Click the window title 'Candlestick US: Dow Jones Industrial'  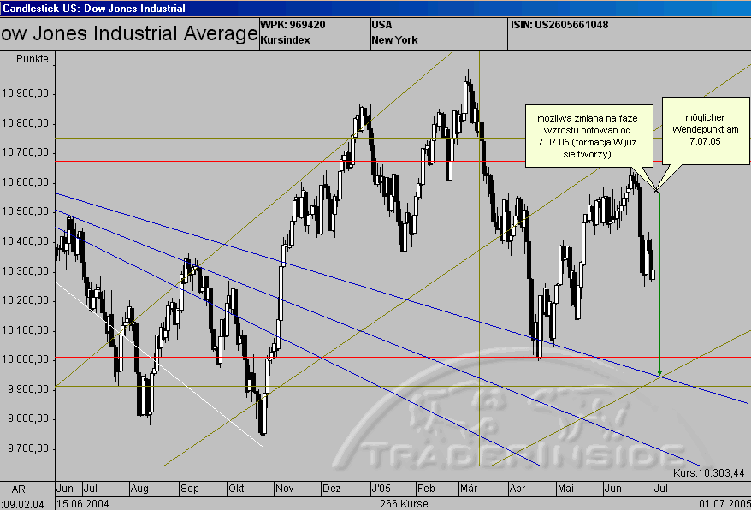point(94,9)
